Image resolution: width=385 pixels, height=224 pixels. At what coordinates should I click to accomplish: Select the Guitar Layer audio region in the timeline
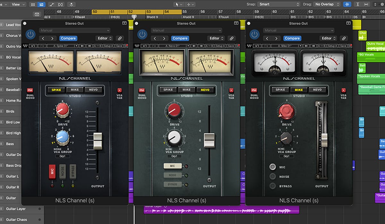(x=221, y=211)
